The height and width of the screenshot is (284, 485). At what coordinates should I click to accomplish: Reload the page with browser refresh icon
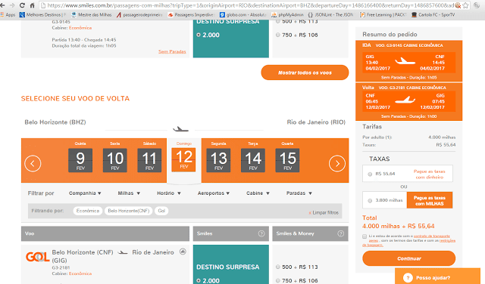coord(22,5)
